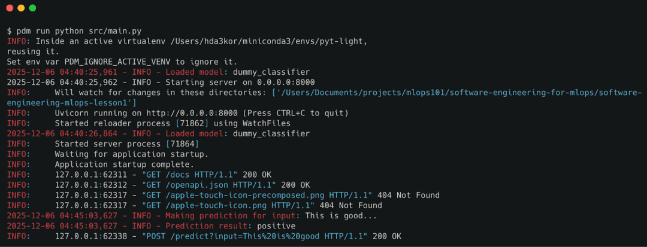The height and width of the screenshot is (247, 647).
Task: Click 'Waiting for application startup.' line
Action: click(132, 154)
